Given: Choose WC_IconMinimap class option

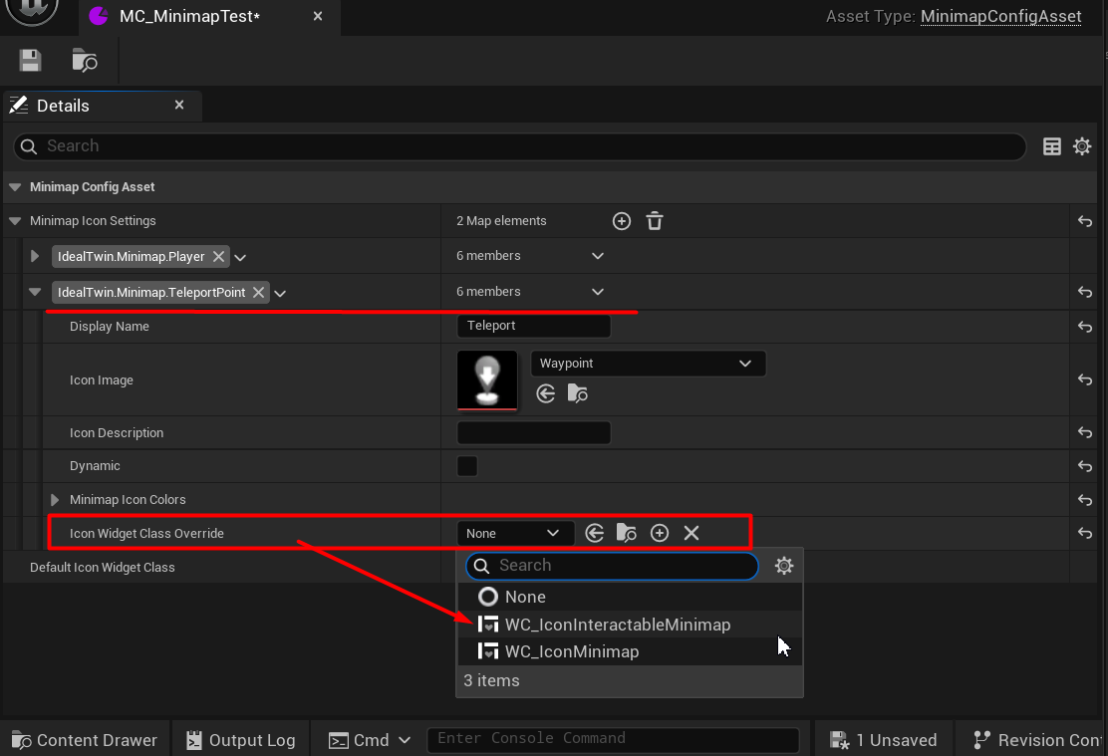Looking at the screenshot, I should tap(571, 651).
